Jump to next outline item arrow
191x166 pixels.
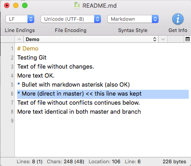tap(163, 39)
